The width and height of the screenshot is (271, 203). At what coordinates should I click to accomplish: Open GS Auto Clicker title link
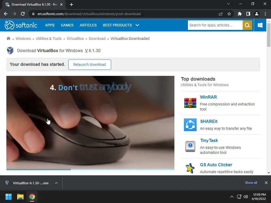click(x=216, y=165)
